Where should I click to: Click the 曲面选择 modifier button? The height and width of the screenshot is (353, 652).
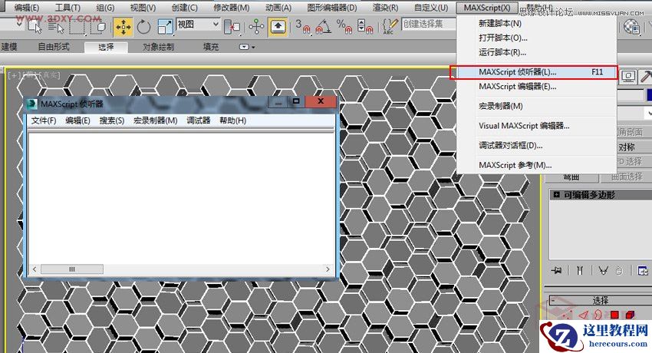[x=627, y=176]
